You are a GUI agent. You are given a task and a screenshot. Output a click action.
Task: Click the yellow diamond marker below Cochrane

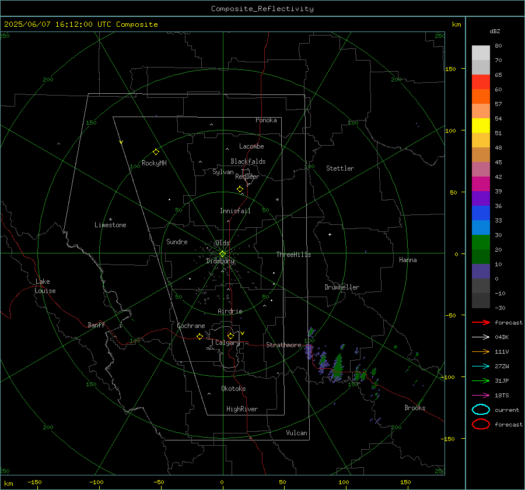[x=199, y=337]
